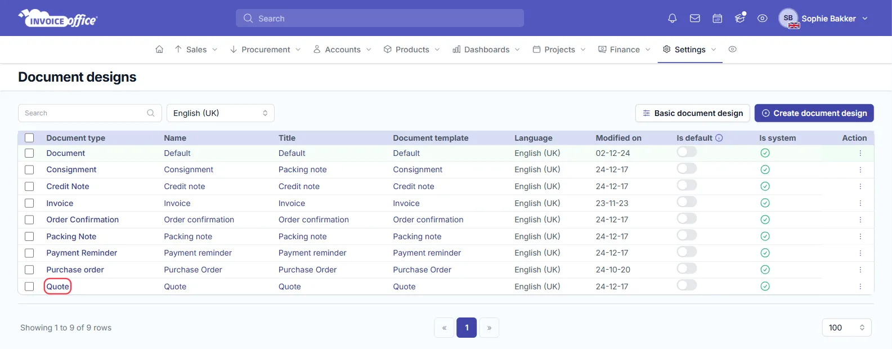Tick the checkbox for Document row
Screen dimensions: 892x349
[x=29, y=153]
